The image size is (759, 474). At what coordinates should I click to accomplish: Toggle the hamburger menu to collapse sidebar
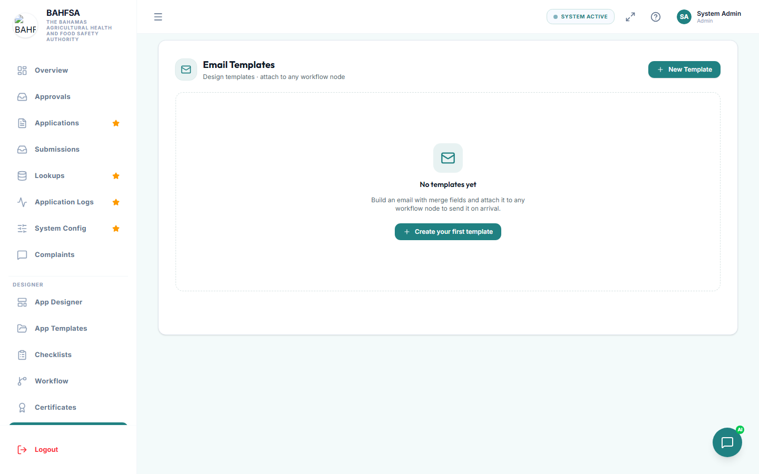coord(158,17)
